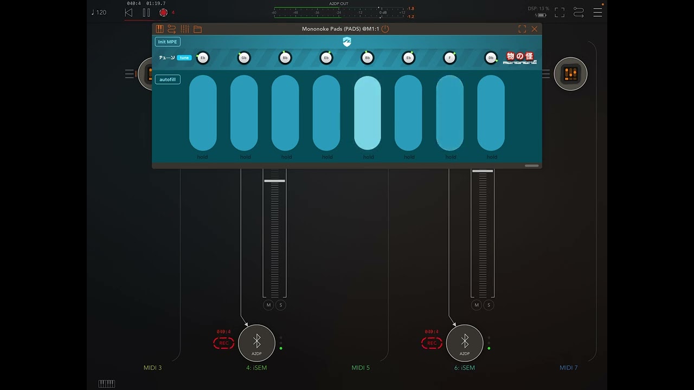Toggle hold under the highlighted pad
Screen dimensions: 694x390
click(x=369, y=157)
